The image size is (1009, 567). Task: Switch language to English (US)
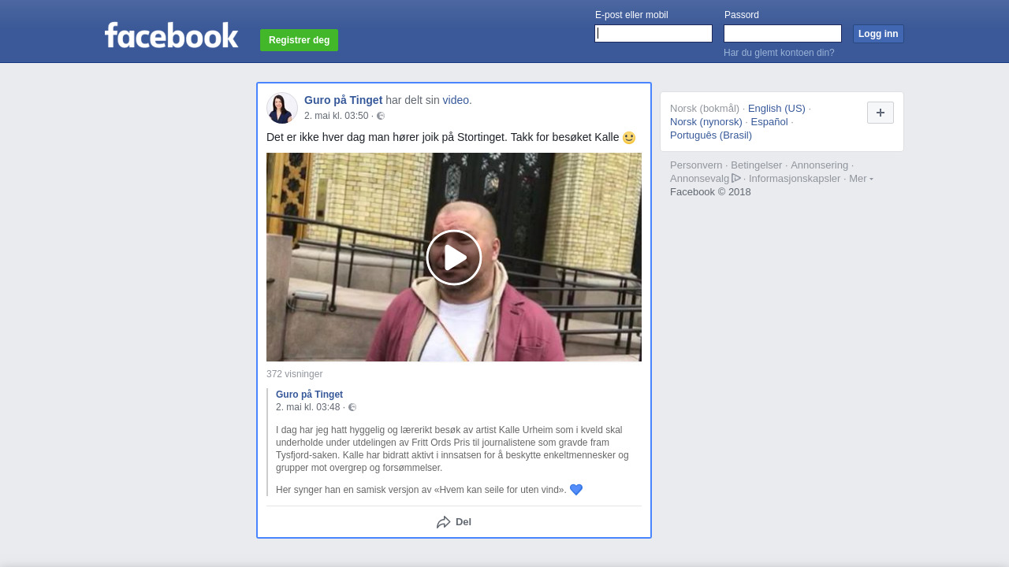776,108
